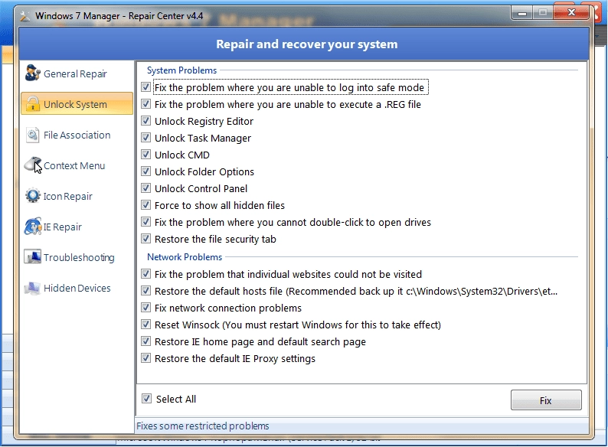
Task: Uncheck the Select All checkbox
Action: click(x=146, y=399)
